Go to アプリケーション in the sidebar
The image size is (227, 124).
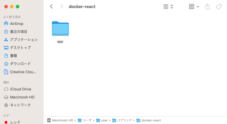pos(24,40)
